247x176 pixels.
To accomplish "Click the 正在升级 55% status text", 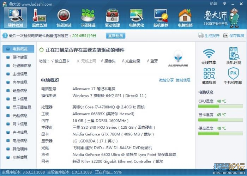I will (108, 172).
